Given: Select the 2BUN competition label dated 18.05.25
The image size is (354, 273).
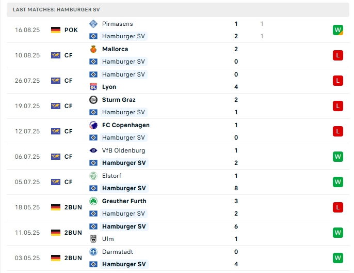Looking at the screenshot, I should [x=73, y=207].
